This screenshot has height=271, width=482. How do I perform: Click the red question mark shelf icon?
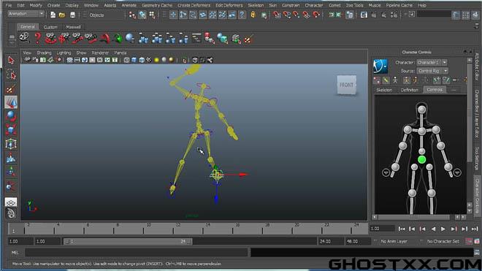click(38, 38)
